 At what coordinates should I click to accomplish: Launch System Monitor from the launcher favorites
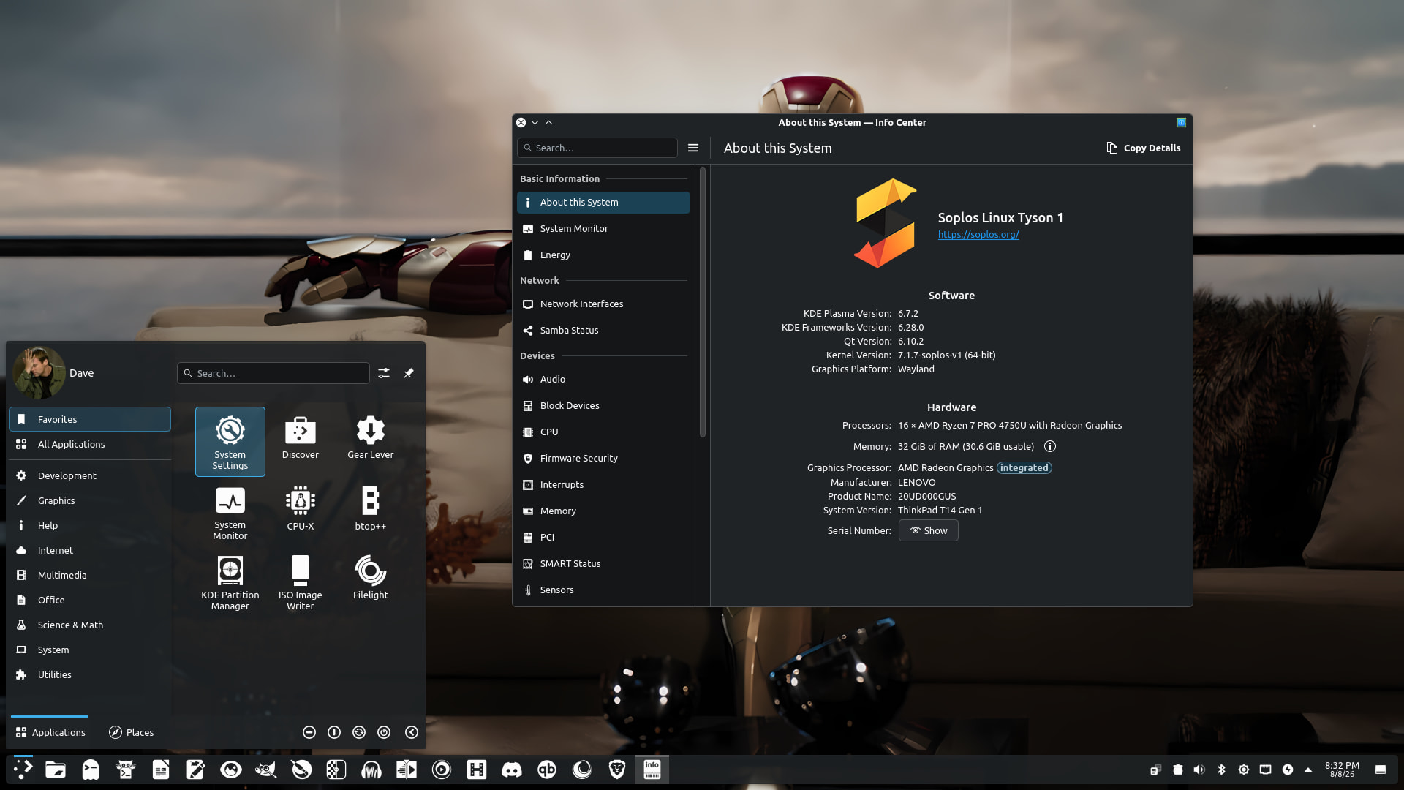(x=230, y=512)
